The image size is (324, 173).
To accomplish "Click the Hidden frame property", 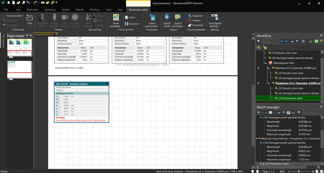I will point(194,20).
